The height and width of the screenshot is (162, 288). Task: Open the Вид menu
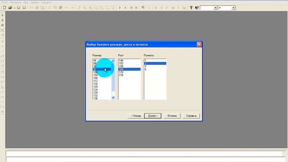tap(26, 3)
